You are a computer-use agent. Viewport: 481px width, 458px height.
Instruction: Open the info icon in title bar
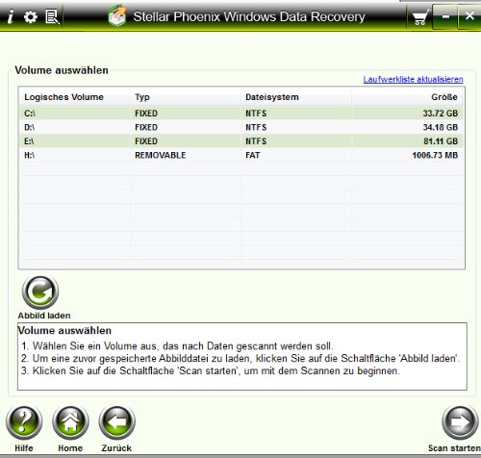pos(11,16)
